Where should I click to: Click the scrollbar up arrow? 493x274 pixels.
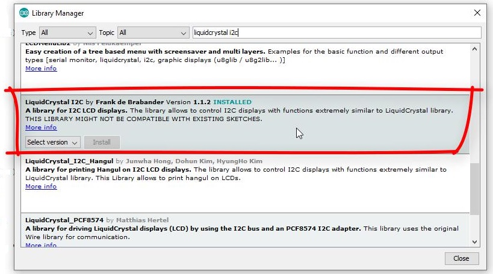(x=474, y=49)
